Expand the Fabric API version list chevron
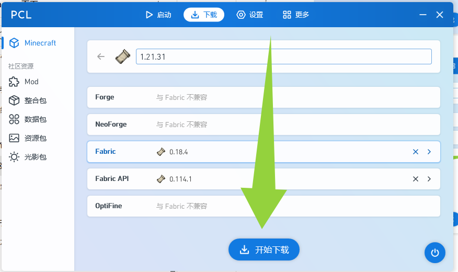Viewport: 458px width, 272px height. click(x=429, y=179)
